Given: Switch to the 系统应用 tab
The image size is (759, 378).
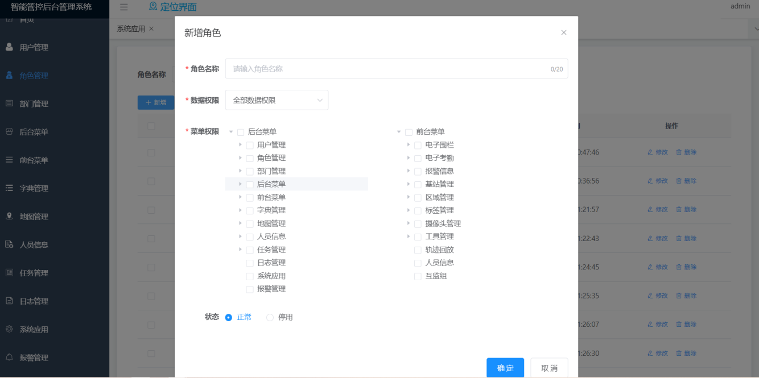Looking at the screenshot, I should click(x=131, y=28).
